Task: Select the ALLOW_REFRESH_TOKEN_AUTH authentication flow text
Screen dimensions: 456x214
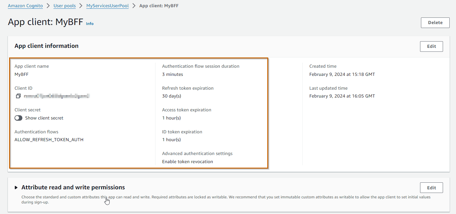Action: click(x=49, y=140)
